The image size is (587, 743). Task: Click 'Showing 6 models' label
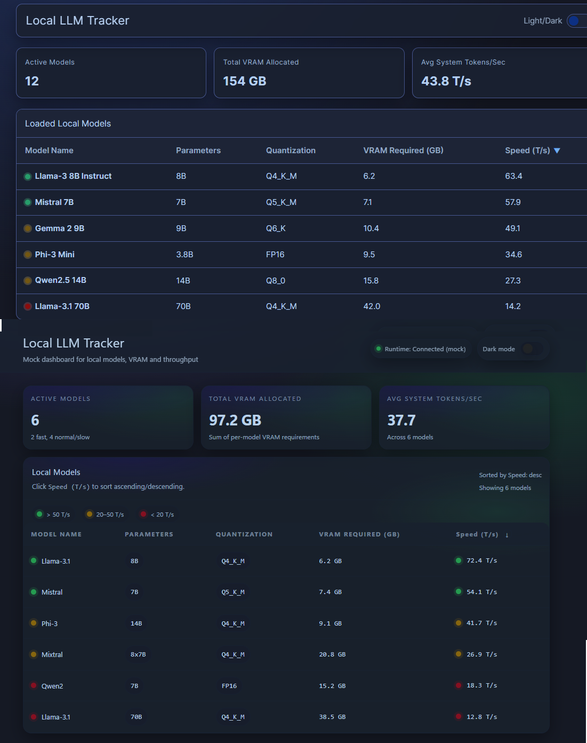tap(505, 488)
